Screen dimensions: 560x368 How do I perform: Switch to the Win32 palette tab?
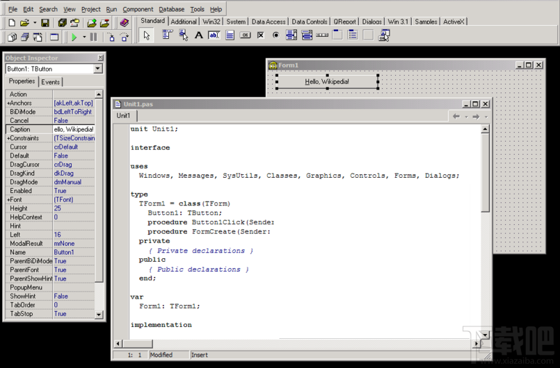pyautogui.click(x=211, y=22)
